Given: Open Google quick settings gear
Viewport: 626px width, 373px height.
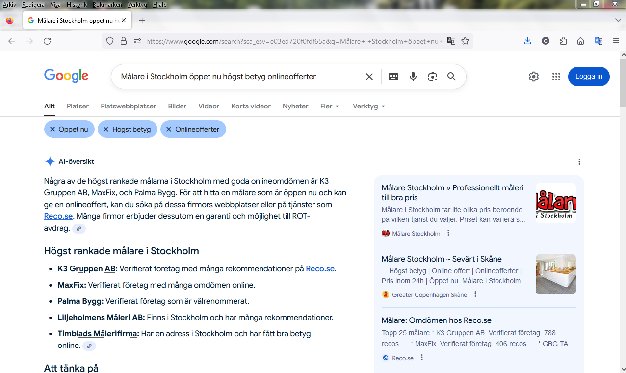Looking at the screenshot, I should (534, 77).
